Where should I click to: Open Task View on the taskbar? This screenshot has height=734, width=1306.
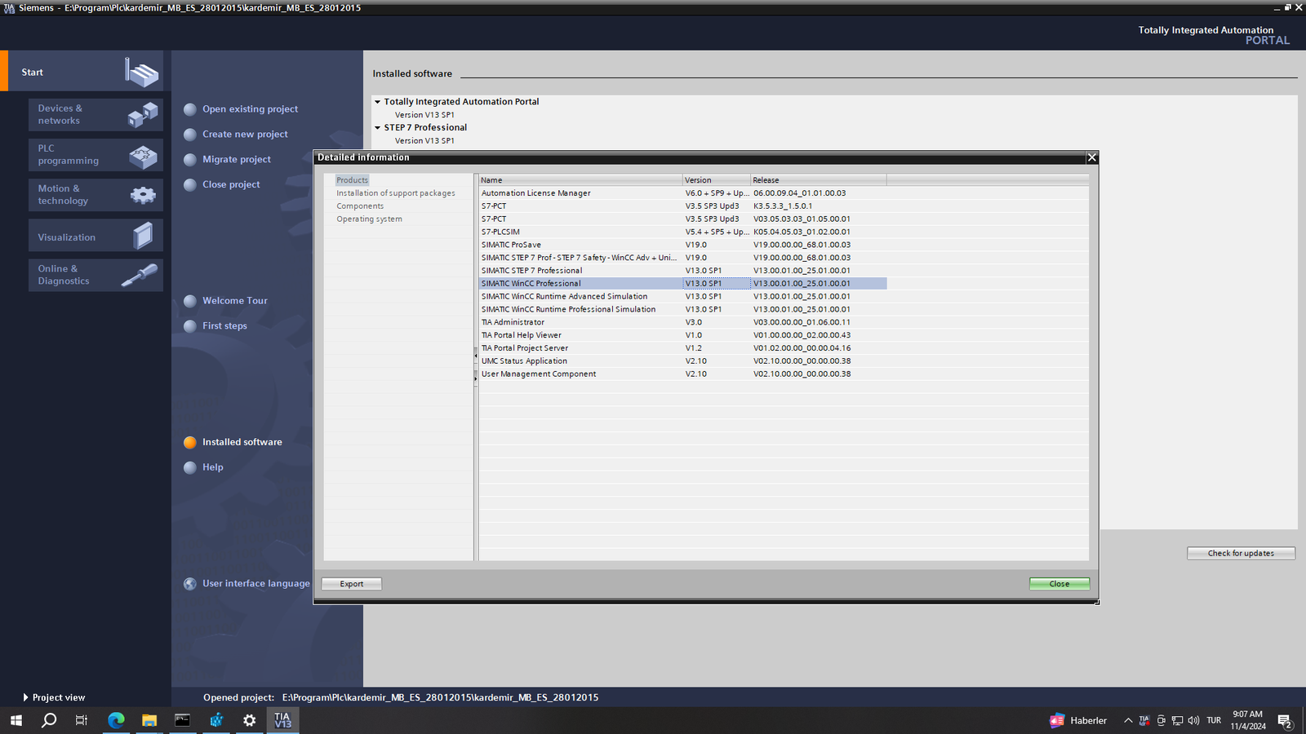pos(82,720)
